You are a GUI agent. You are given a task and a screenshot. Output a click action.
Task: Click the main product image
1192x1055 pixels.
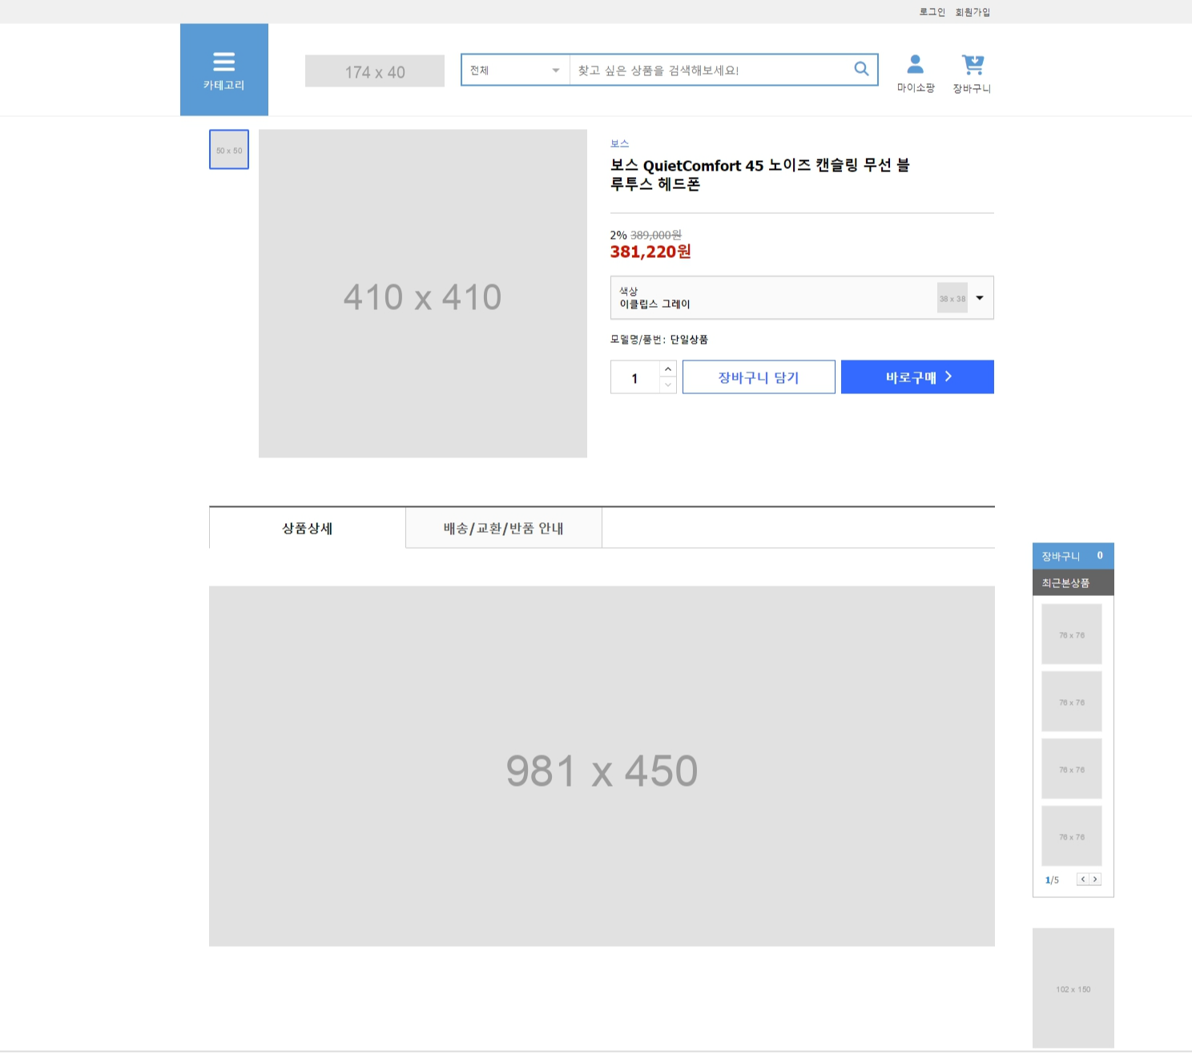(423, 294)
